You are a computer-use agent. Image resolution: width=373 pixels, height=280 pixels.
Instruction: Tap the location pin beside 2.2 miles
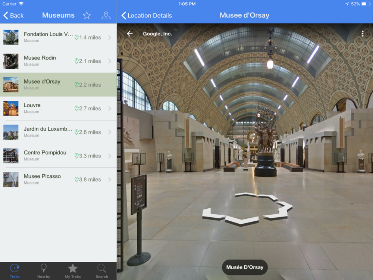(x=76, y=85)
